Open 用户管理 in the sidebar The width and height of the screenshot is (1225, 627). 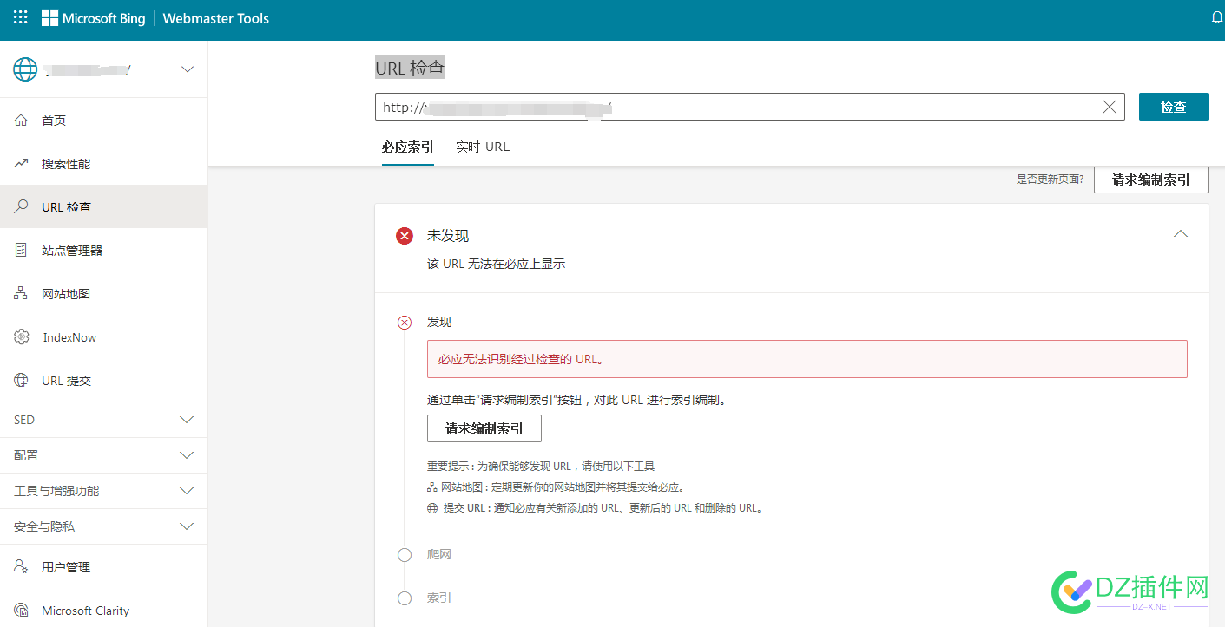point(104,566)
